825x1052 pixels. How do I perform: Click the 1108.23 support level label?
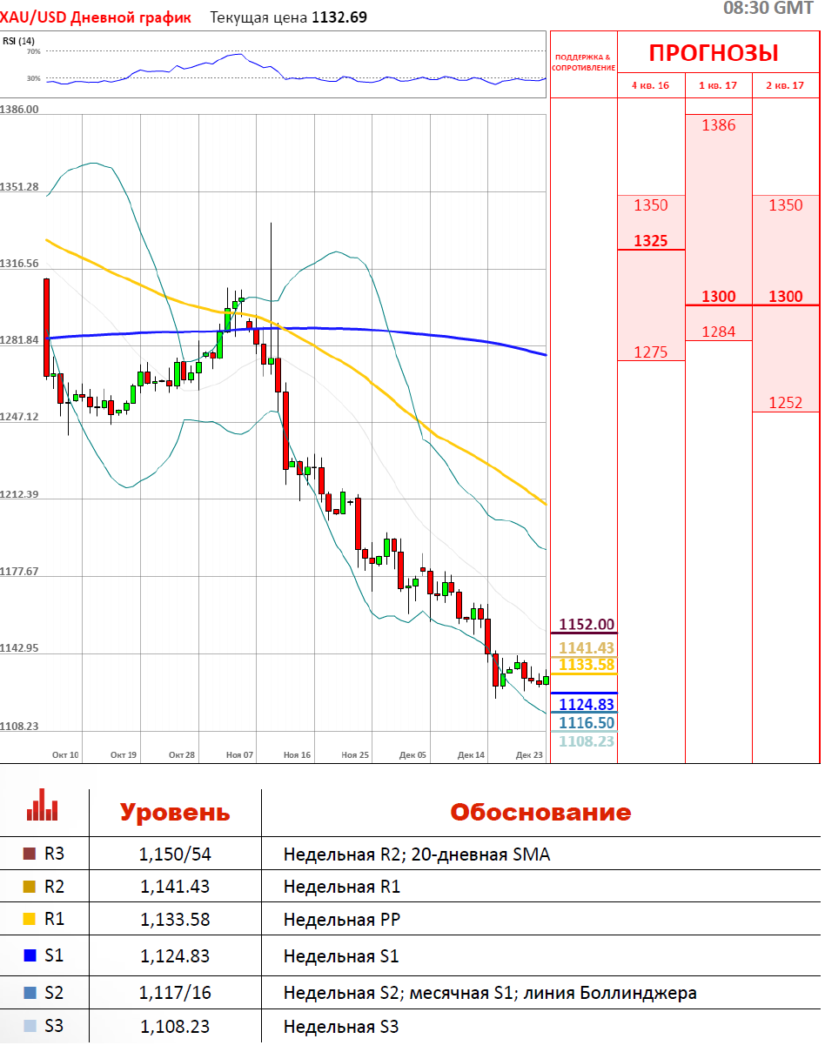point(586,741)
